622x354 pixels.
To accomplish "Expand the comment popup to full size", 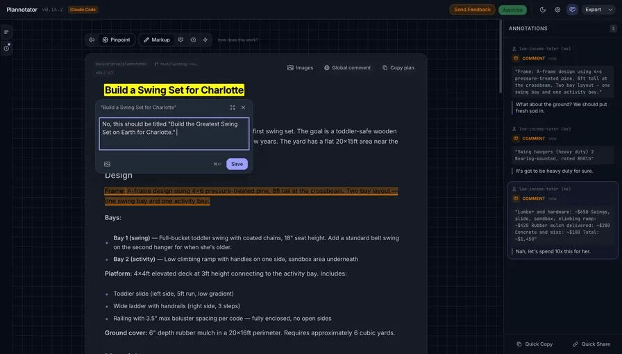I will pyautogui.click(x=233, y=108).
